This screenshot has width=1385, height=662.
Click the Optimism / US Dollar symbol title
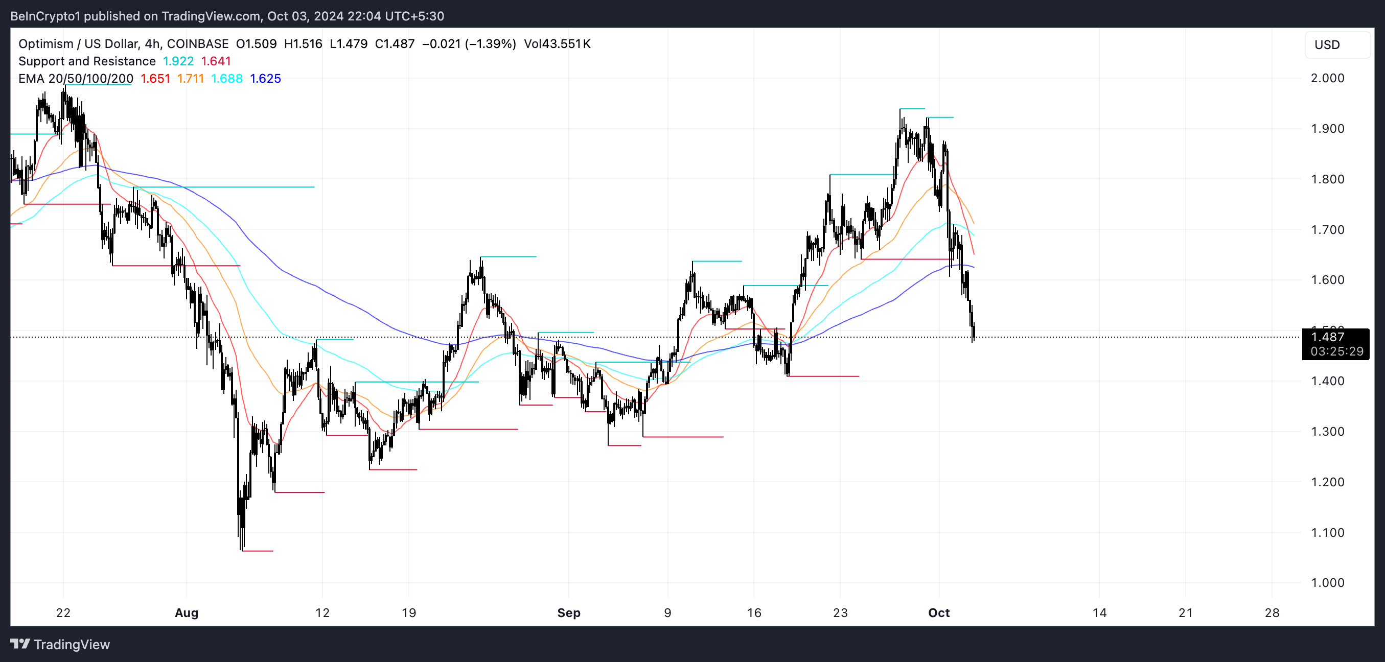tap(80, 44)
